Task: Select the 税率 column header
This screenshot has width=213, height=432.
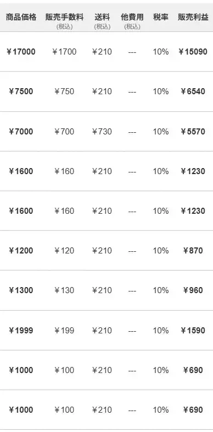Action: 160,18
